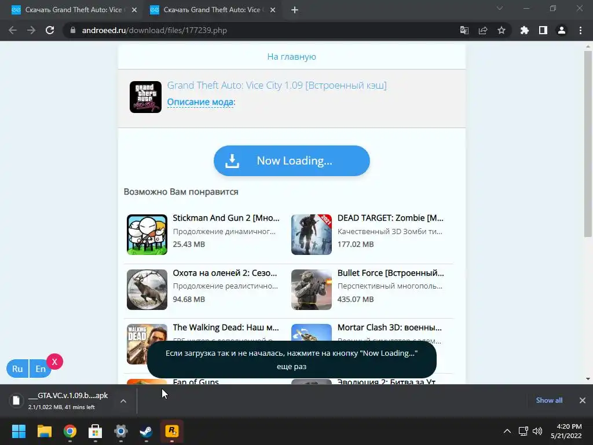Close the second Grand Theft Auto tab

(x=273, y=10)
